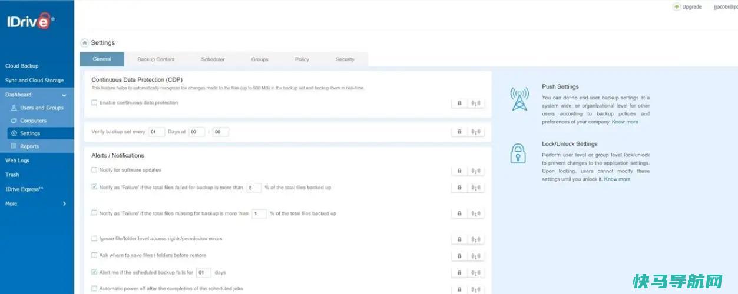Click the green Upgrade arrow icon
This screenshot has width=738, height=294.
[677, 7]
